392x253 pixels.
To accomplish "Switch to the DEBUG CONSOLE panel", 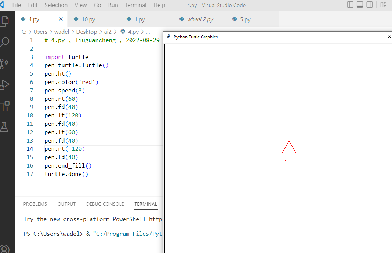I will [105, 204].
